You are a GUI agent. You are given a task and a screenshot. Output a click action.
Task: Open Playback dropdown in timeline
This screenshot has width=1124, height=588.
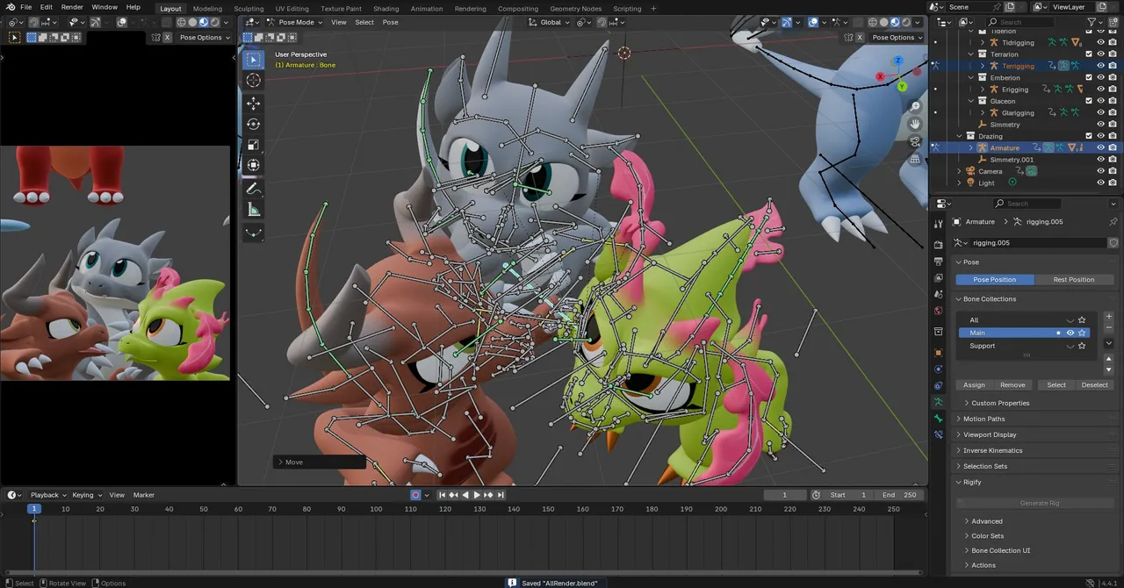(47, 495)
